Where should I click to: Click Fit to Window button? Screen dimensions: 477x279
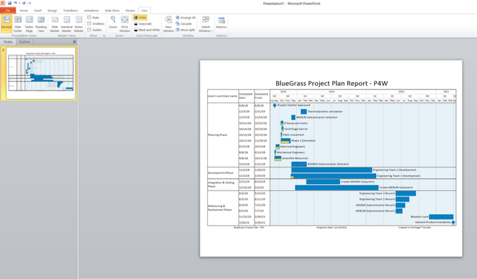[125, 24]
